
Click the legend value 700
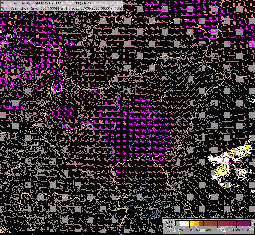[x=208, y=230]
